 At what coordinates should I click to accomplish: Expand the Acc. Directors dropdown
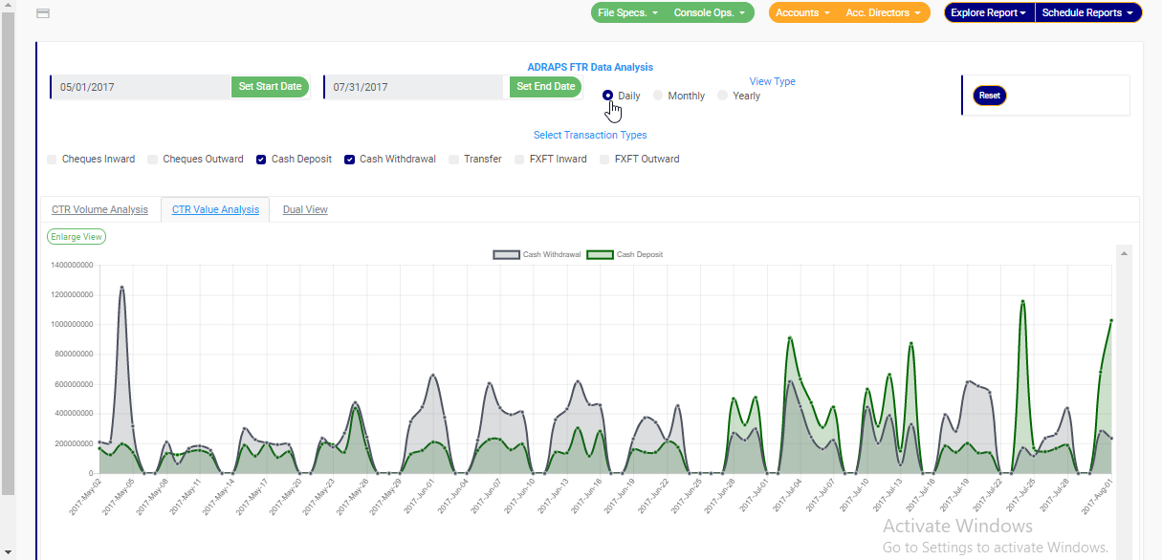[883, 13]
